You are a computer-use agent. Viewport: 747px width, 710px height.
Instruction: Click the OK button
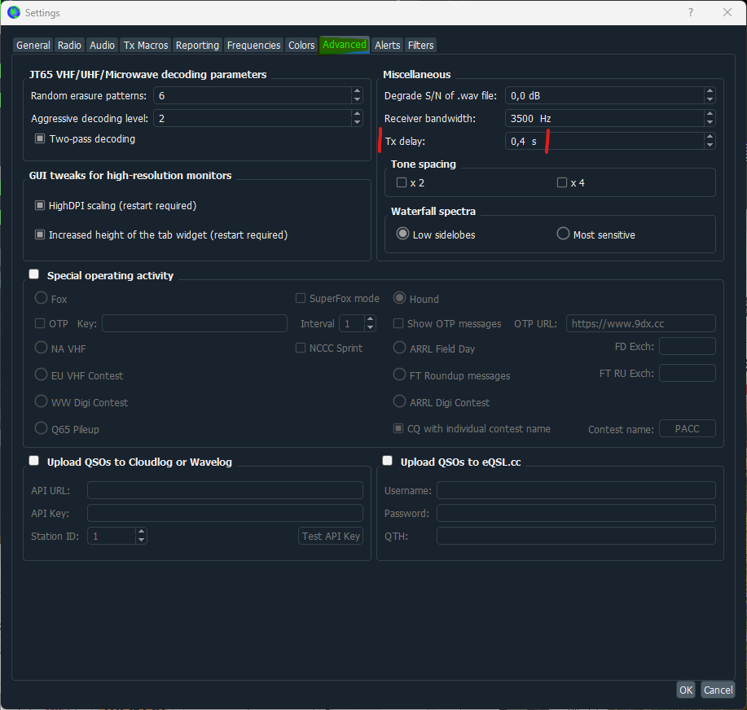tap(686, 690)
